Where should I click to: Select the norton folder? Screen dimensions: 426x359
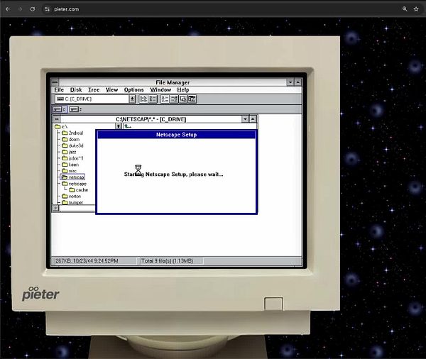(x=72, y=196)
